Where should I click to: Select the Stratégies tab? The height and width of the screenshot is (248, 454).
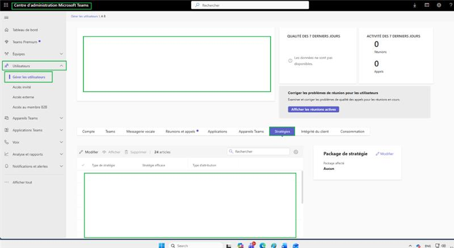282,131
